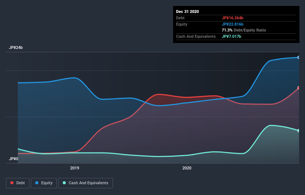Click the teal Cash endpoint marker

[x=299, y=130]
